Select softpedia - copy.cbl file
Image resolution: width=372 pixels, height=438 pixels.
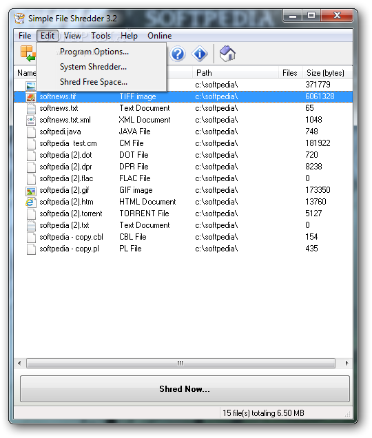(71, 238)
